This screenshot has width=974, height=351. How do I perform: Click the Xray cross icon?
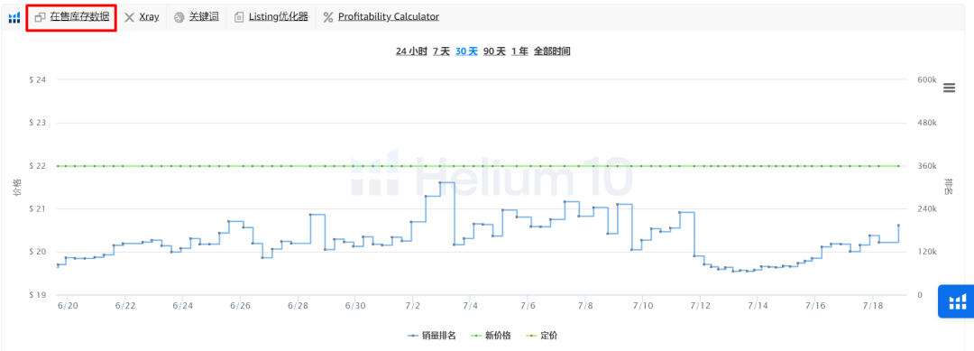[129, 17]
